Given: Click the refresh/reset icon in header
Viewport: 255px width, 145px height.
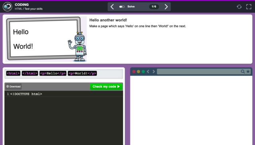Looking at the screenshot, I should (239, 7).
